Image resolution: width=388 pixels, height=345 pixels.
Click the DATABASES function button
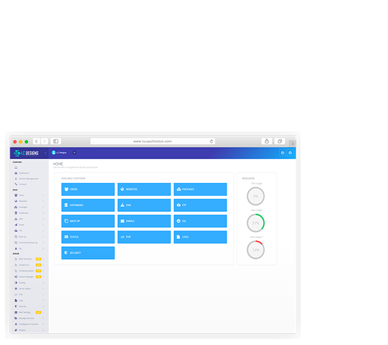coord(88,205)
